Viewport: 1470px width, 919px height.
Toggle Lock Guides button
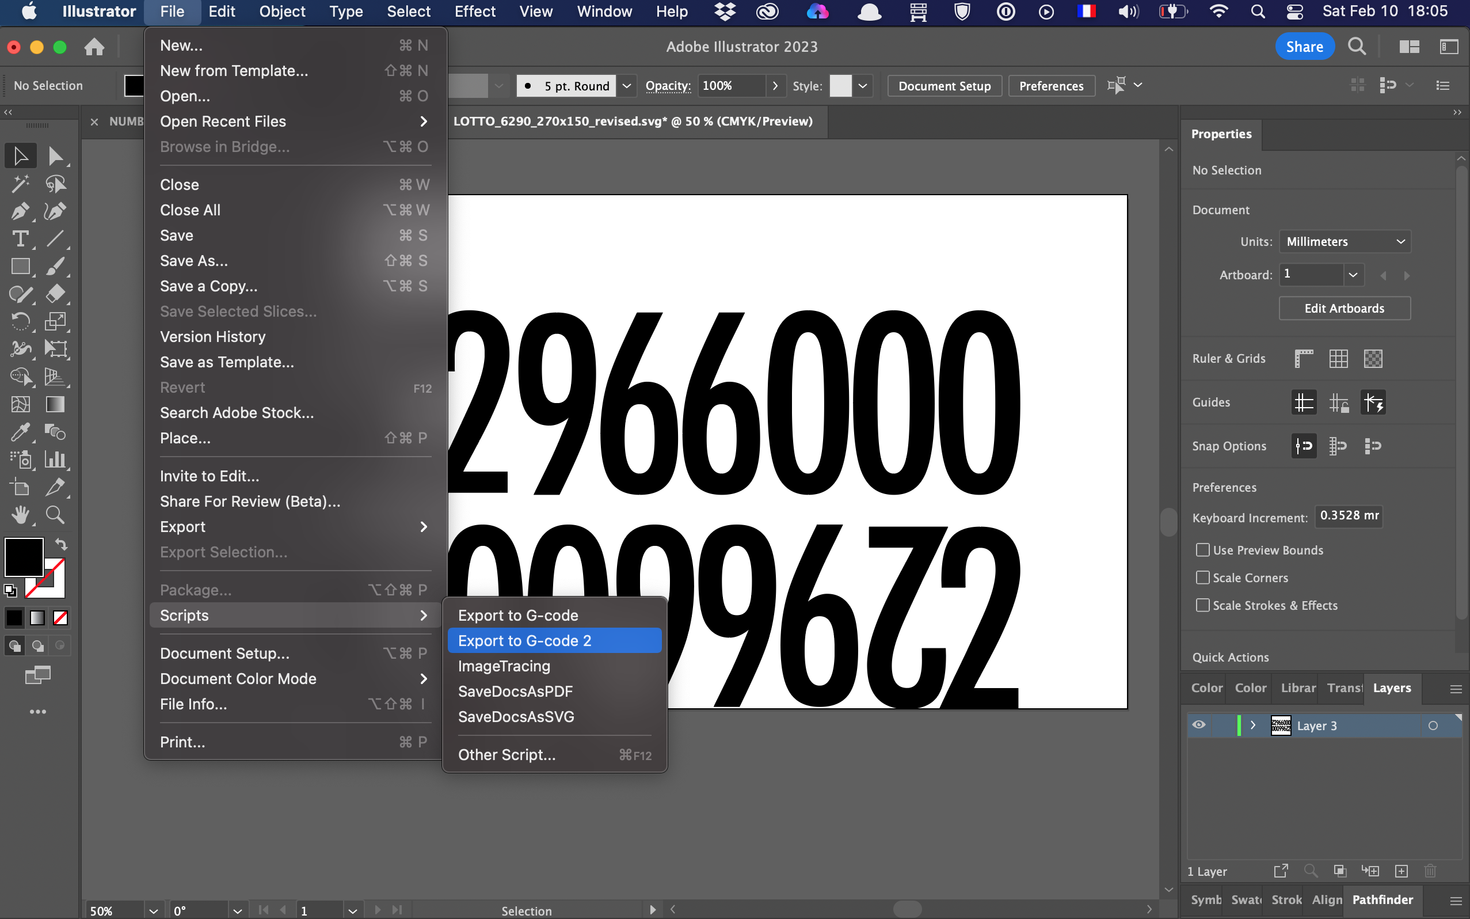click(x=1338, y=402)
